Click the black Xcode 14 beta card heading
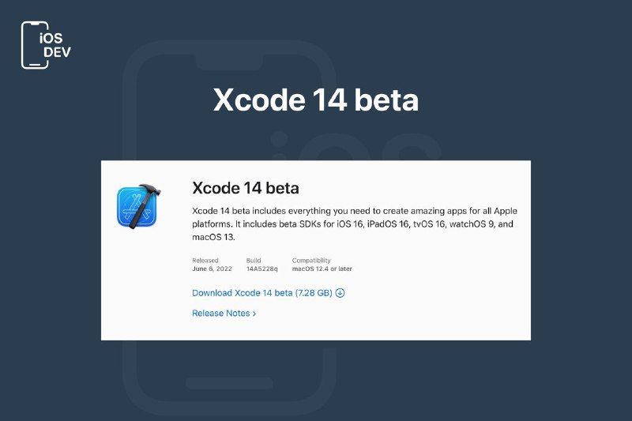 pyautogui.click(x=246, y=188)
